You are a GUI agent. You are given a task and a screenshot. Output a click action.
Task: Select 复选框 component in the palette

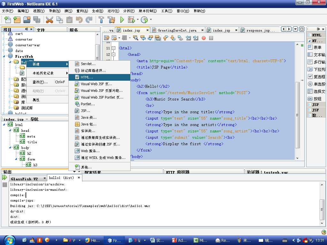(x=316, y=77)
